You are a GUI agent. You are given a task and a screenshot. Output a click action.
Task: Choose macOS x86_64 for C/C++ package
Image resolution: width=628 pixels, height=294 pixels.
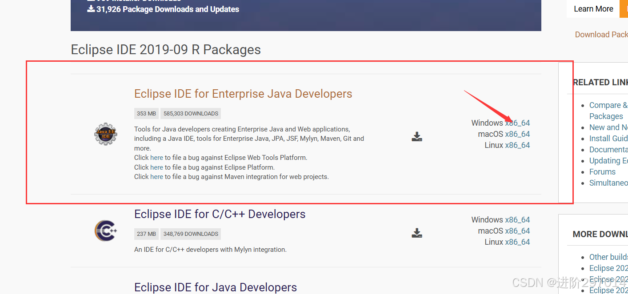[517, 231]
